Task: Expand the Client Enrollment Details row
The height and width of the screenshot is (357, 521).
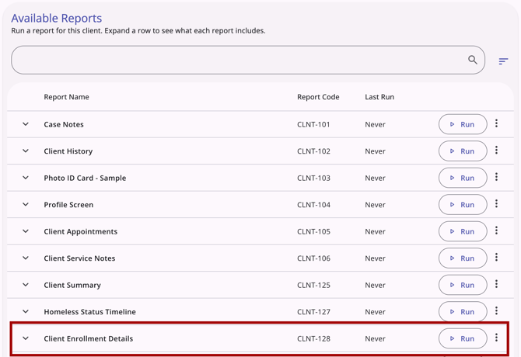Action: click(26, 338)
